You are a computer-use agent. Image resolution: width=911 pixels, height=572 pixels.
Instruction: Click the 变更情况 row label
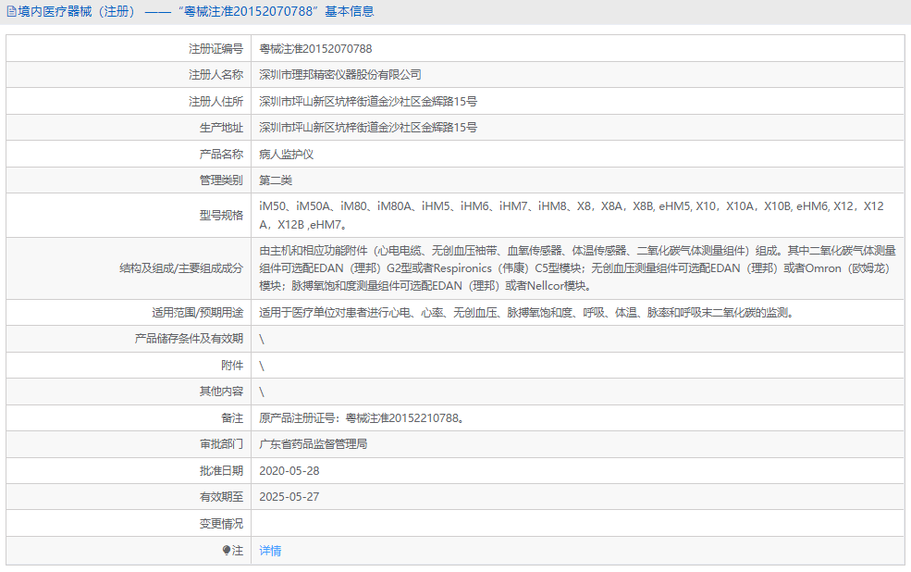pyautogui.click(x=221, y=524)
